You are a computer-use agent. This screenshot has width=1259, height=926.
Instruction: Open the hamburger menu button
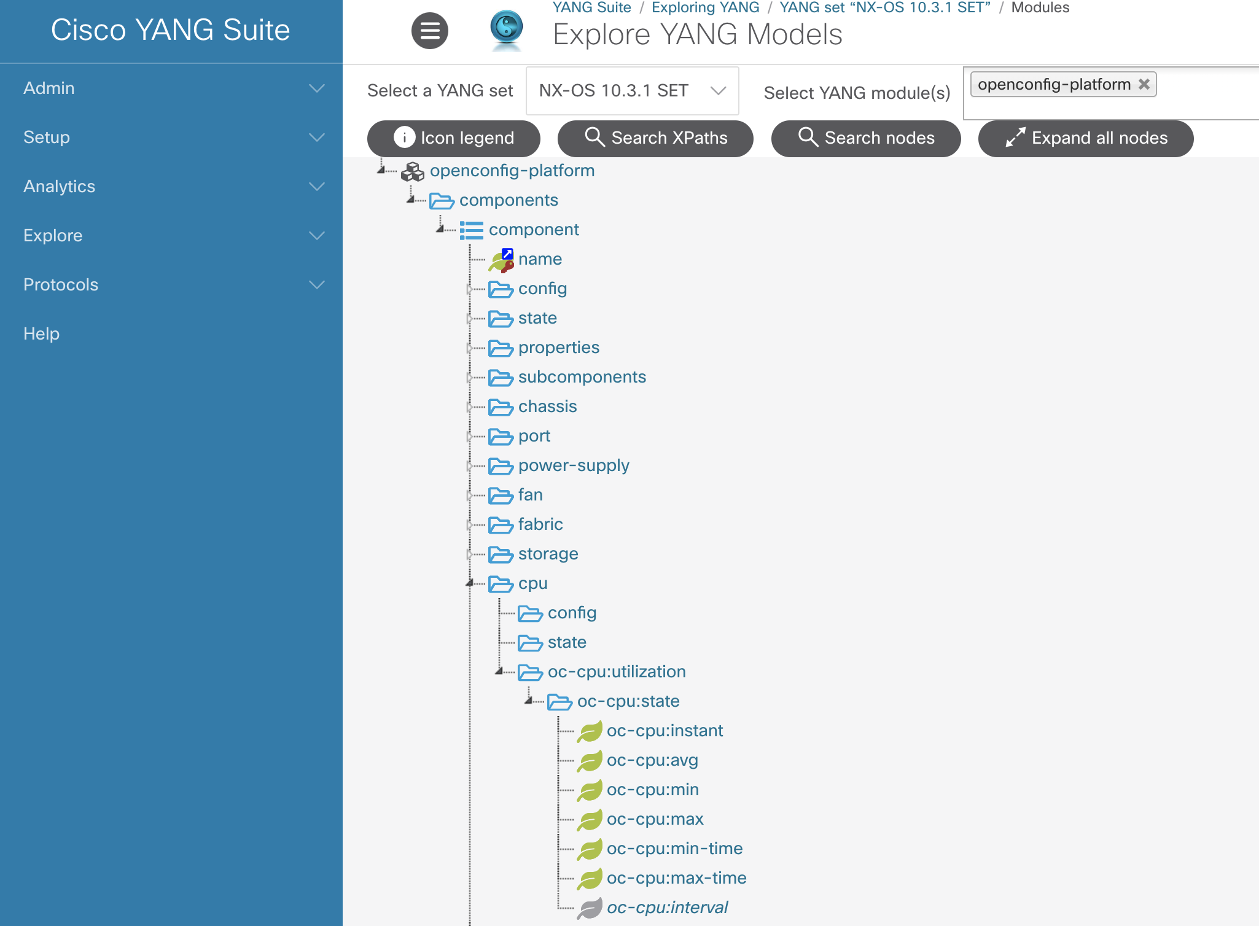pos(430,31)
